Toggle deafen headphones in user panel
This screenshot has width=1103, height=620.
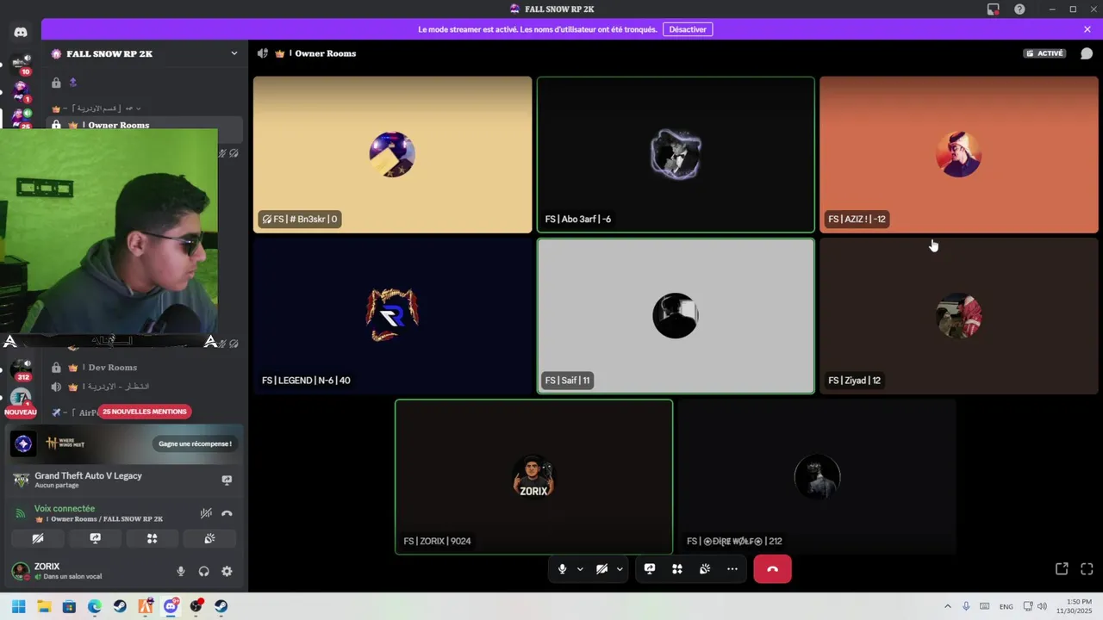pyautogui.click(x=204, y=571)
